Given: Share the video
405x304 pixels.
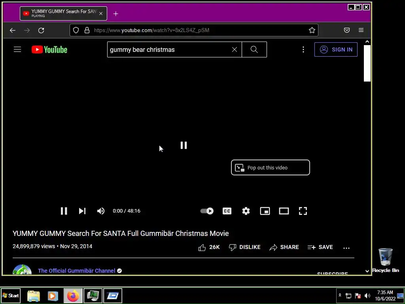Looking at the screenshot, I should [284, 247].
